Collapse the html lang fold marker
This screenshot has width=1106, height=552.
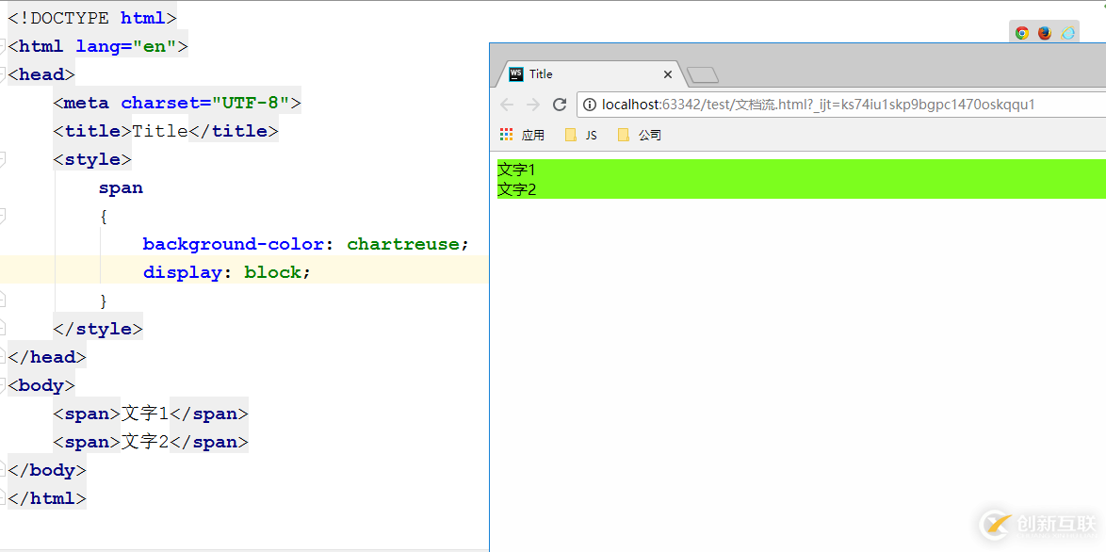click(3, 46)
